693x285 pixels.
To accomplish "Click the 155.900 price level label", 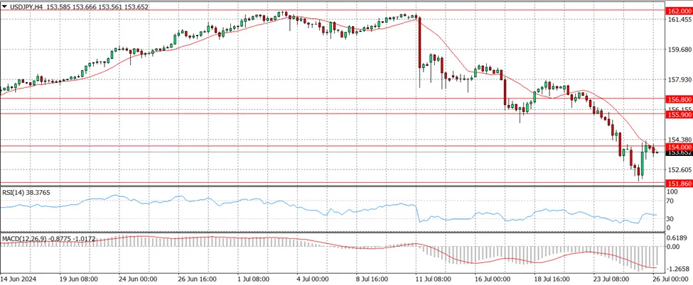I will pyautogui.click(x=678, y=114).
